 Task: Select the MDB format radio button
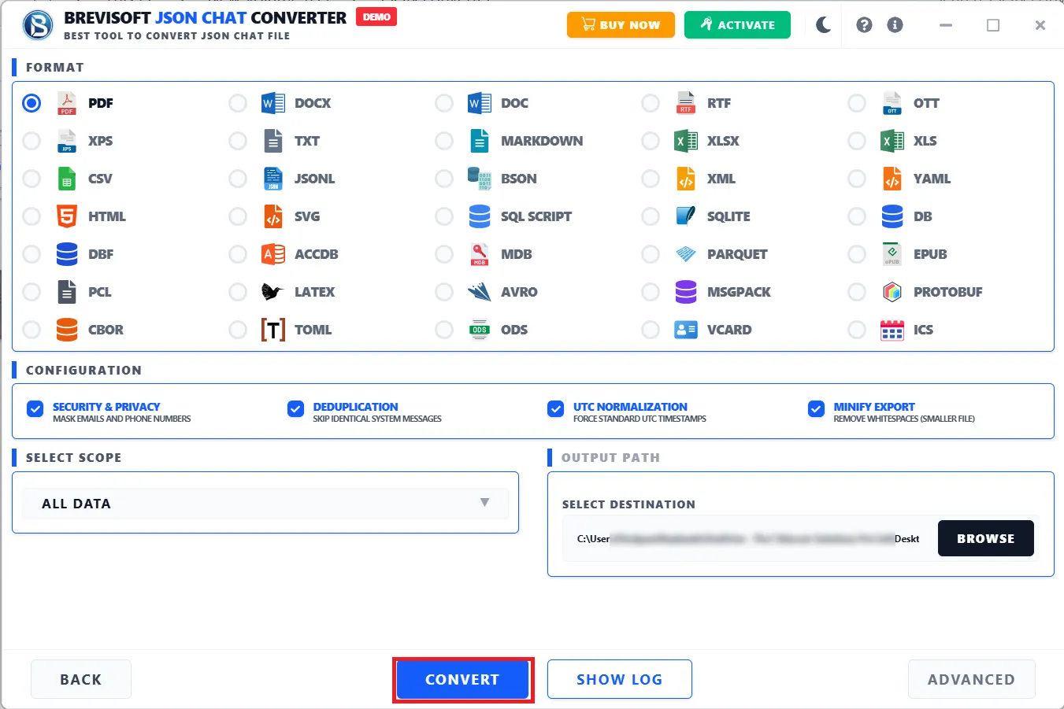444,254
